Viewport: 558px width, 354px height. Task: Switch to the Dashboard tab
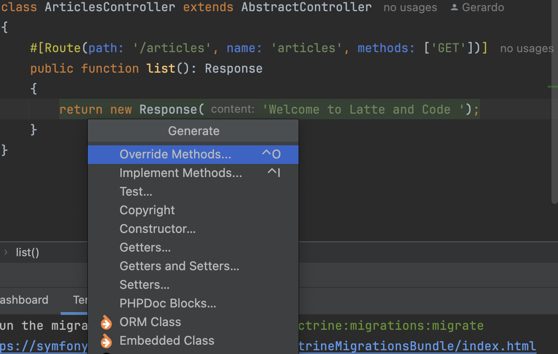[x=23, y=300]
